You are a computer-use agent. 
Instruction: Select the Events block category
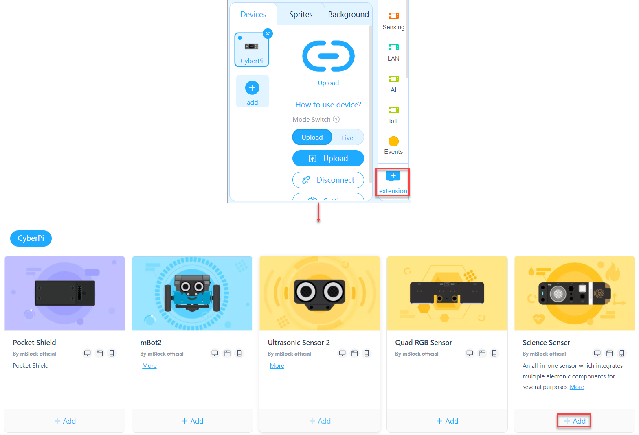point(393,145)
